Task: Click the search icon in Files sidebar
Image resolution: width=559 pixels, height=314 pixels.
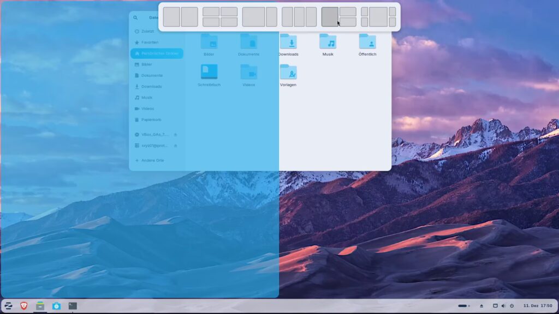Action: pyautogui.click(x=135, y=17)
